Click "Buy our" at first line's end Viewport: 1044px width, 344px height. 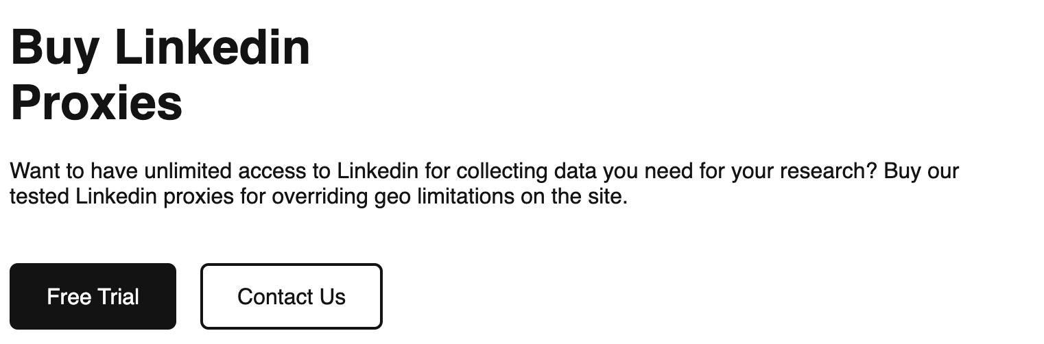pos(921,171)
